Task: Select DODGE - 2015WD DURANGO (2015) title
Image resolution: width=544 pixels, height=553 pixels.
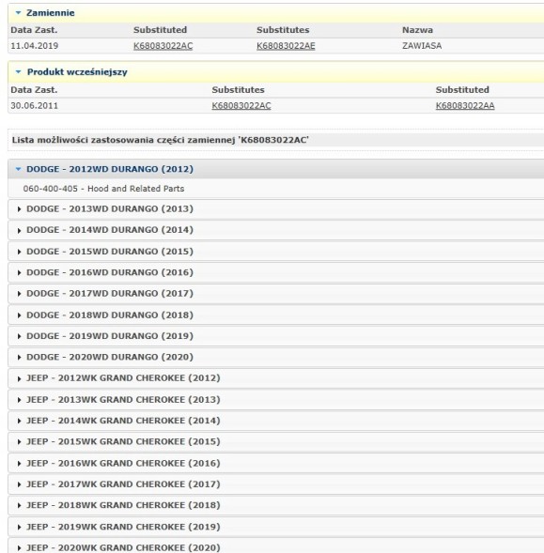Action: point(110,252)
